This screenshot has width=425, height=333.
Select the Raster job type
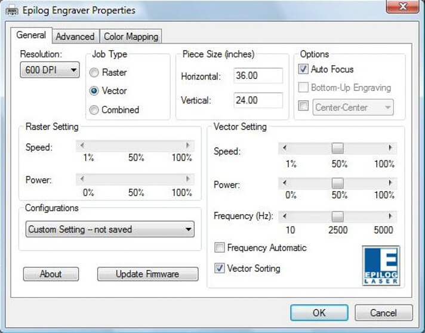(x=94, y=72)
